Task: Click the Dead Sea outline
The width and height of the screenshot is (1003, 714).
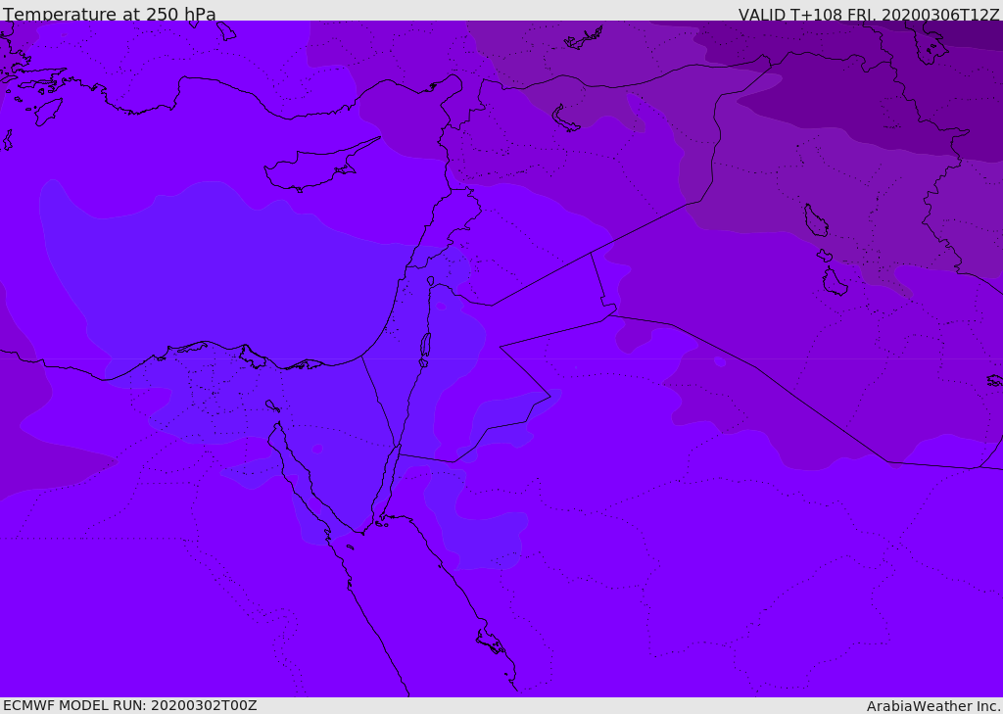Action: 425,346
